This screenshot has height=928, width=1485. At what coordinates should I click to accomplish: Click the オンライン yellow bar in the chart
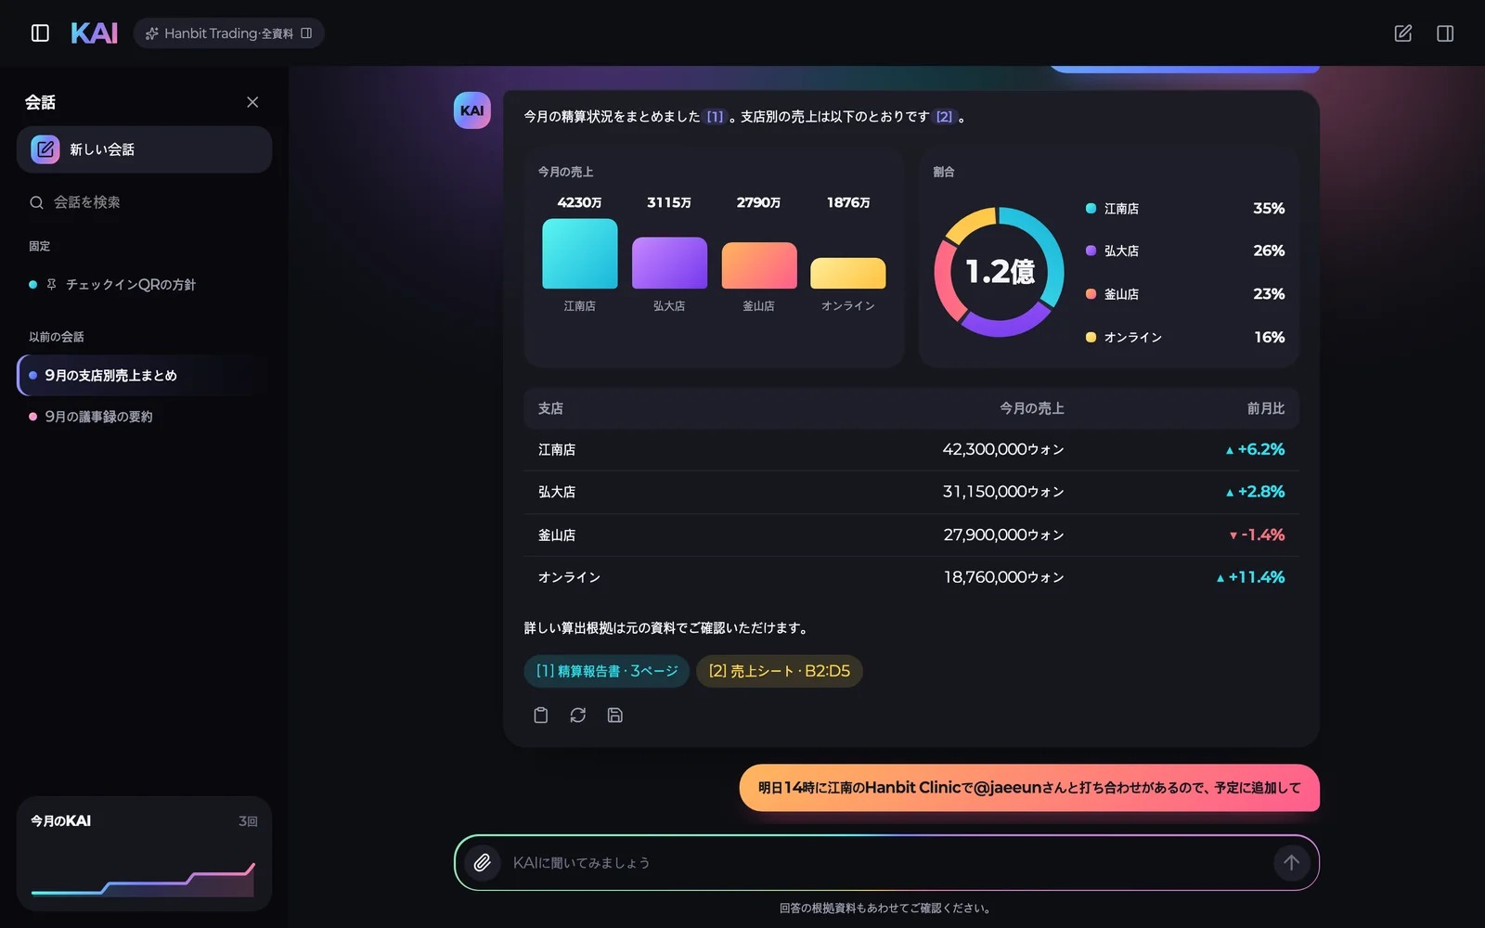(x=848, y=273)
